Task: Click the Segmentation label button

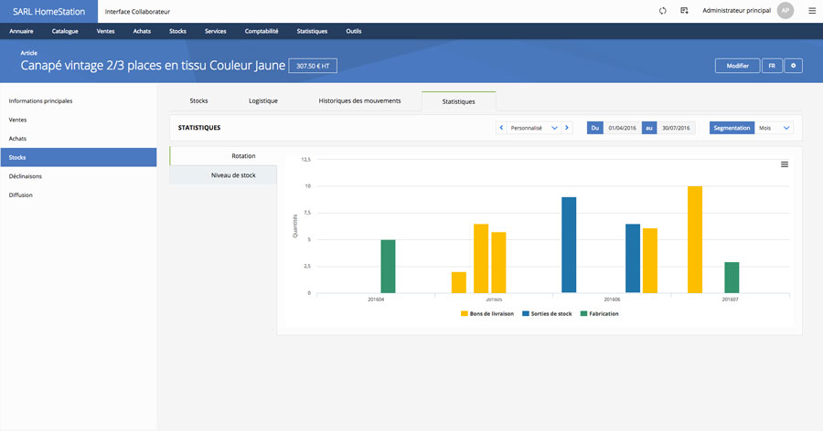Action: point(732,128)
